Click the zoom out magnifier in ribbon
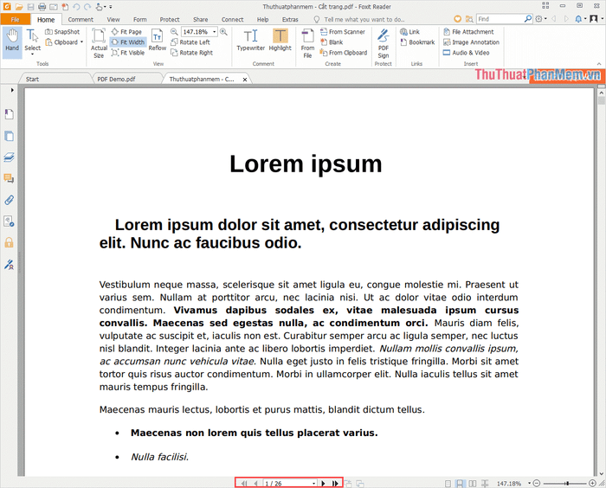 pos(174,32)
